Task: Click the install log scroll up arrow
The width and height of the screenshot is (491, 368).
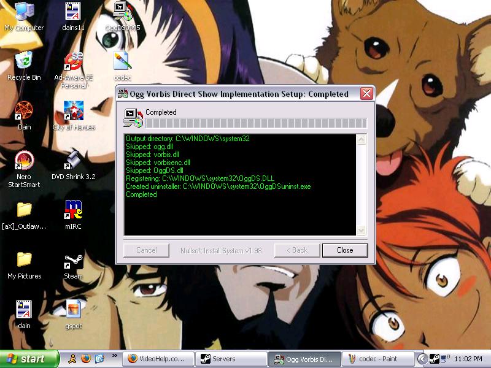Action: click(361, 139)
